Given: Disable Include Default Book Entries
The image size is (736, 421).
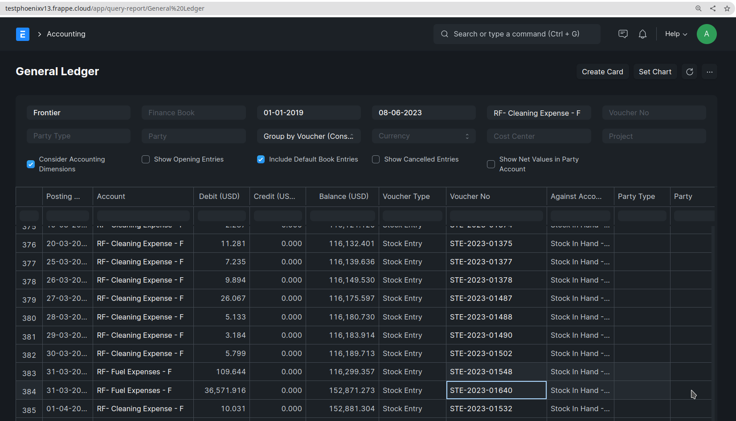Looking at the screenshot, I should tap(261, 159).
